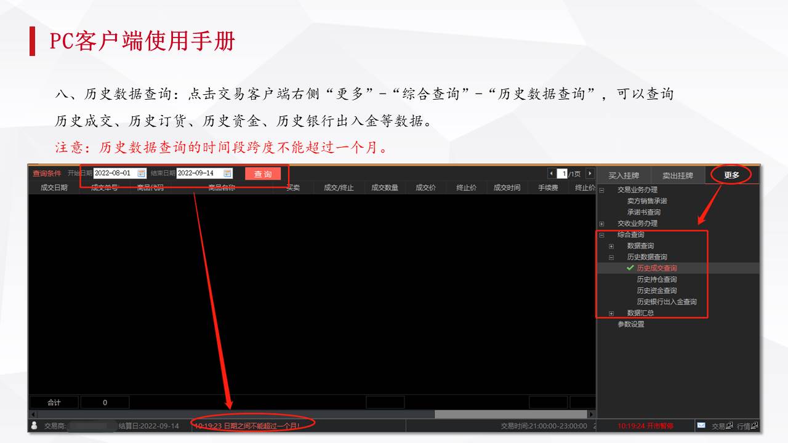Click the scrollbar right arrow under the table
Screen dimensions: 788x443
pos(592,415)
